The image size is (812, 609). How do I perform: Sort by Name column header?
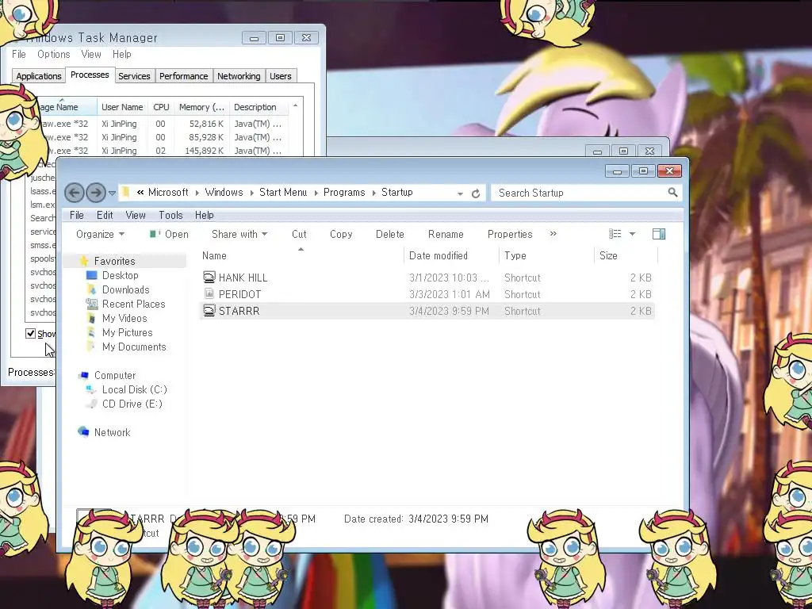[301, 255]
